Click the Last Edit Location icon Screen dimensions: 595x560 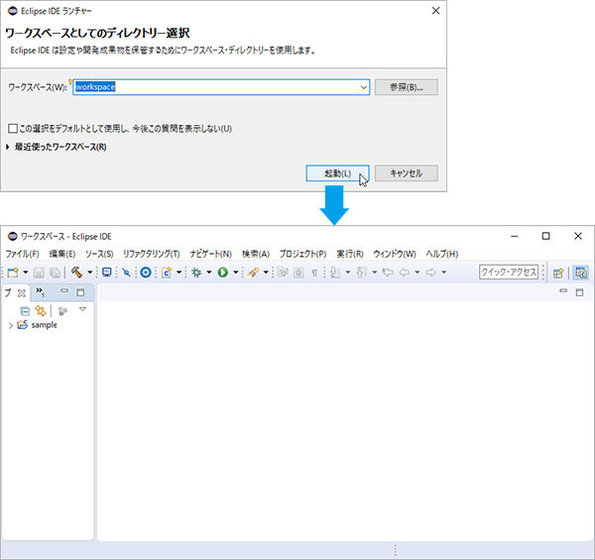coord(388,273)
